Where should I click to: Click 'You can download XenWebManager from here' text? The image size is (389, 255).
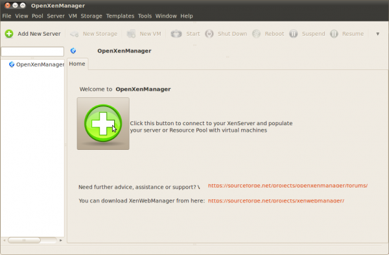(141, 200)
